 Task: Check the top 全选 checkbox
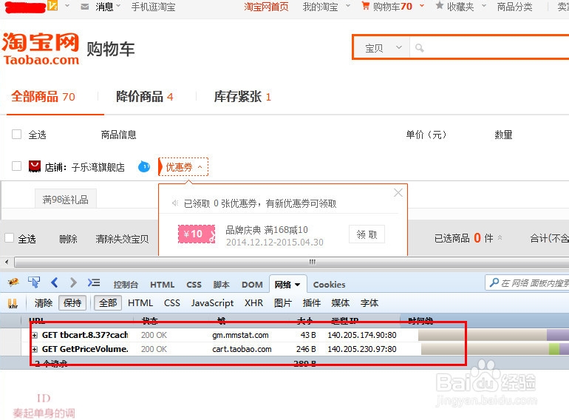pos(17,135)
